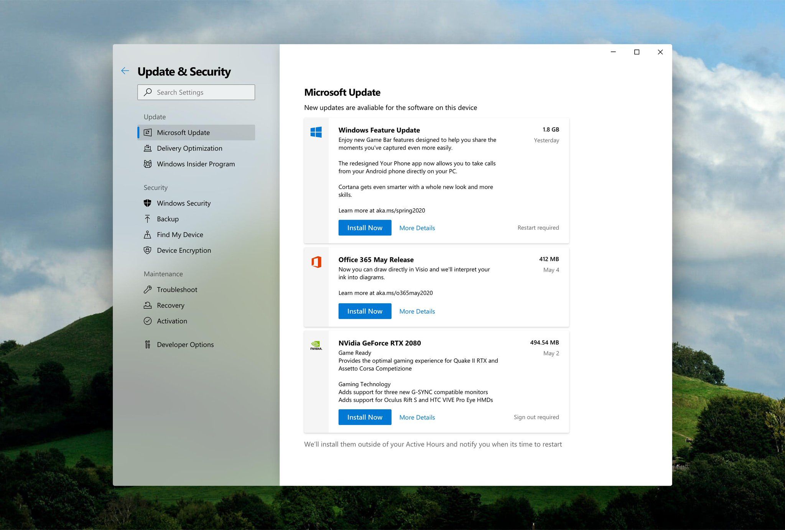
Task: Go to Backup settings
Action: click(x=196, y=219)
